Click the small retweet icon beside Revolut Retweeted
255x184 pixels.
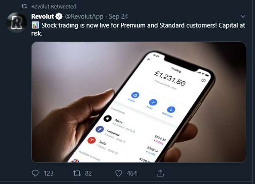pos(24,6)
